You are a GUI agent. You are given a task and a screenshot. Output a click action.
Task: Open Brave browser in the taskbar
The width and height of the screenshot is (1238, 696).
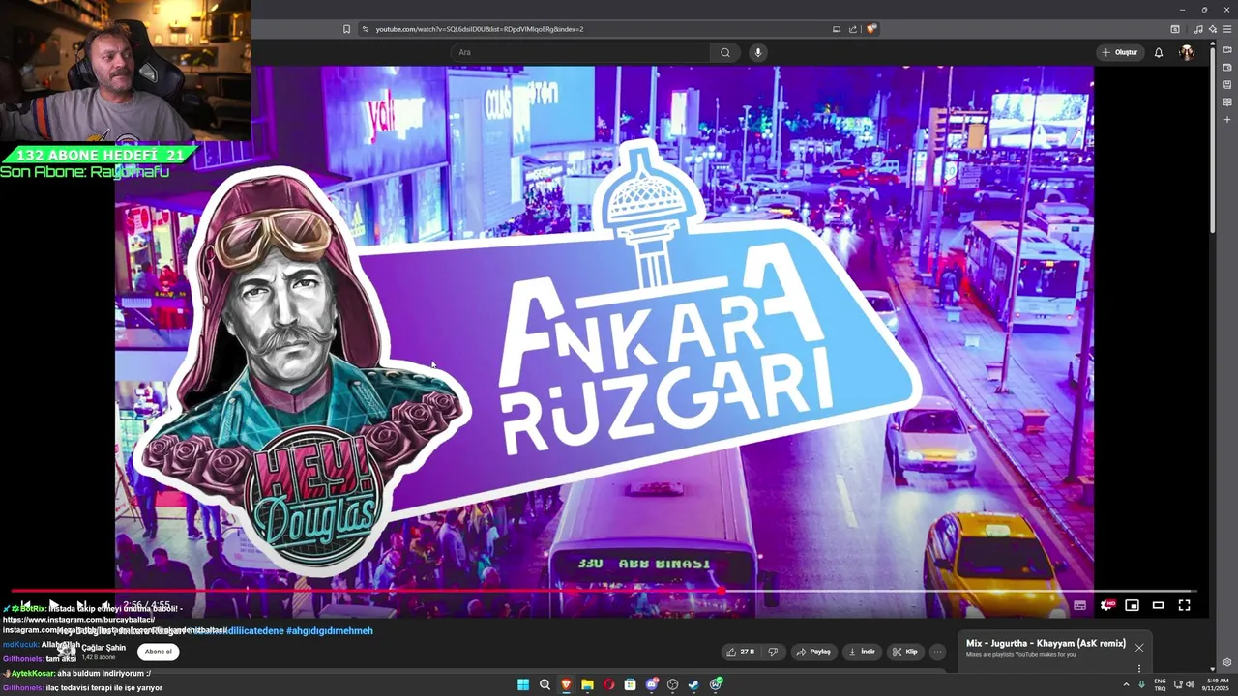pos(566,684)
